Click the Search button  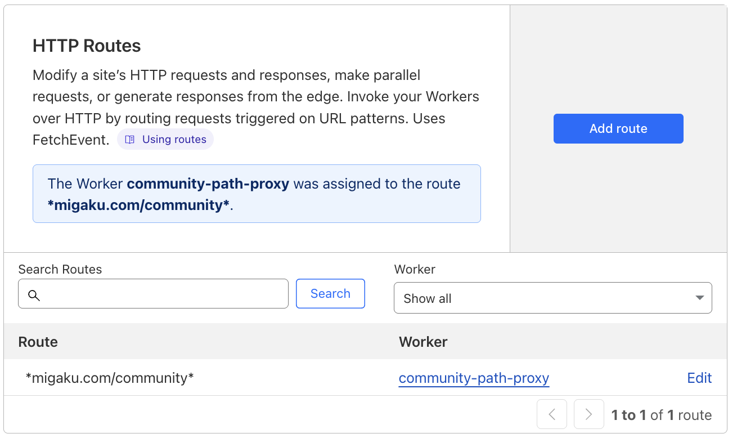tap(330, 293)
